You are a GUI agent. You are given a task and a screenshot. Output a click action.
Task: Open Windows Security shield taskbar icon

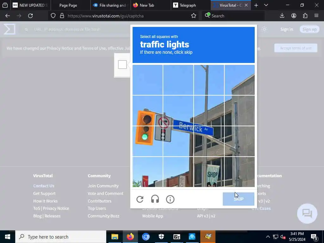(161, 237)
